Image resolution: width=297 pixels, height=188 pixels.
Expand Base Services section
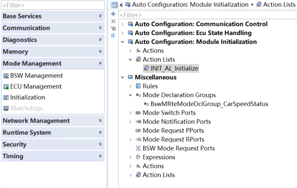pos(100,16)
